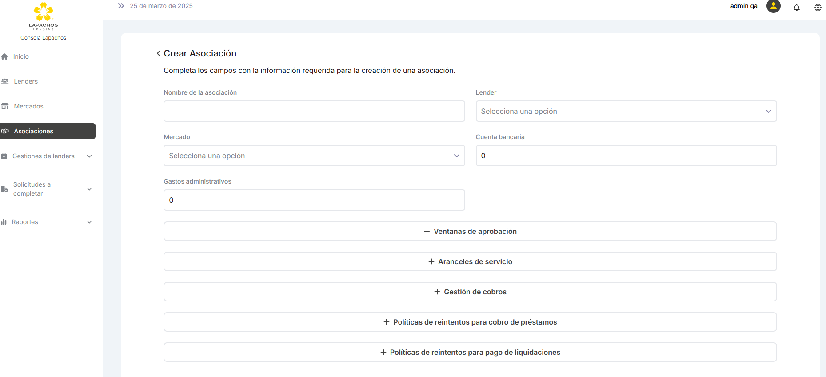Expand the Reportes submenu

[x=89, y=222]
